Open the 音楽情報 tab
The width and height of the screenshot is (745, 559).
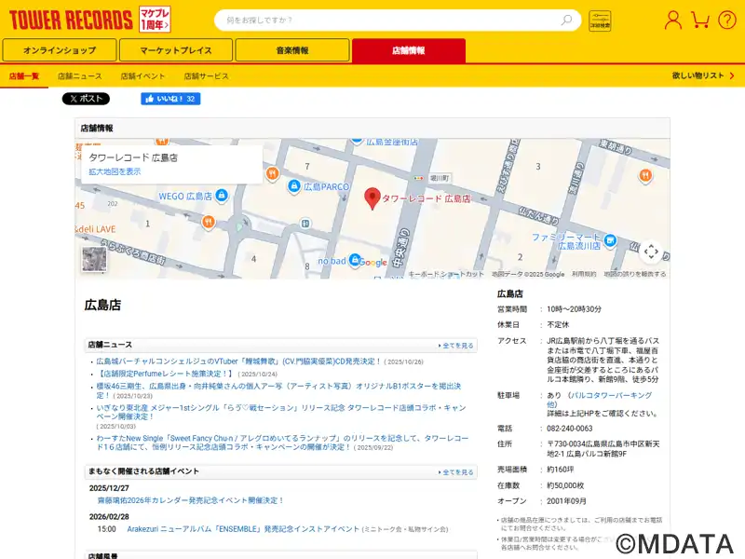point(292,50)
